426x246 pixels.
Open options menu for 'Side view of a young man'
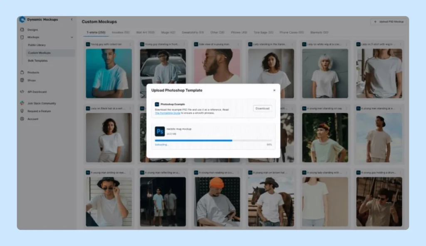[238, 44]
